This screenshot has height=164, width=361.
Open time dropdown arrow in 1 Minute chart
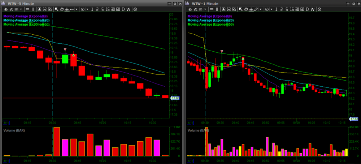pos(271,9)
